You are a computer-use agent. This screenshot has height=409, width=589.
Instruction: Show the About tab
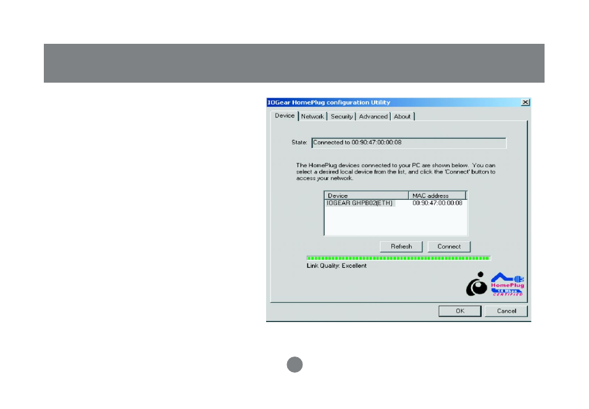pos(402,117)
